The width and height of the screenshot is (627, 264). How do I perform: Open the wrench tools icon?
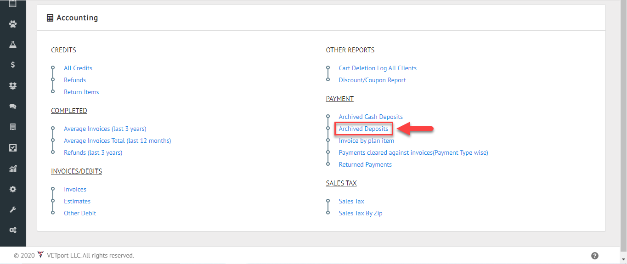pos(13,210)
